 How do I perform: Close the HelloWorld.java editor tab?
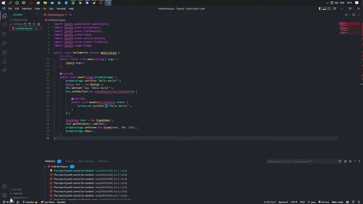(x=70, y=15)
